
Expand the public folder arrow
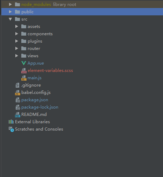click(x=10, y=12)
